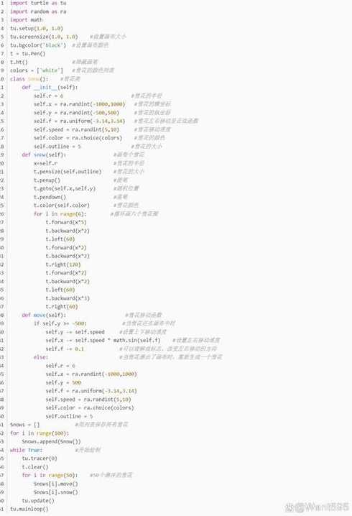Viewport: 352px width, 516px height.
Task: Click the 't.right(120)' line
Action: pyautogui.click(x=62, y=264)
